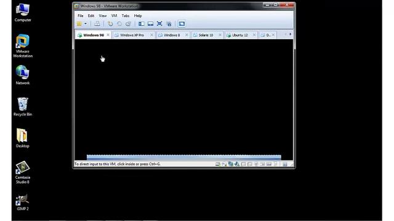Select the Recycle Bin desktop icon
Screen dimensions: 394x221
pos(23,106)
